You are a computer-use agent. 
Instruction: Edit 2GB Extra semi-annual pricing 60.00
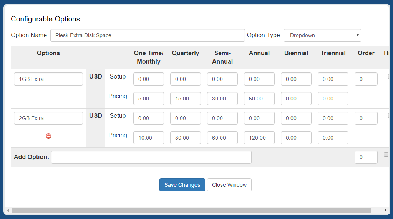(x=222, y=138)
